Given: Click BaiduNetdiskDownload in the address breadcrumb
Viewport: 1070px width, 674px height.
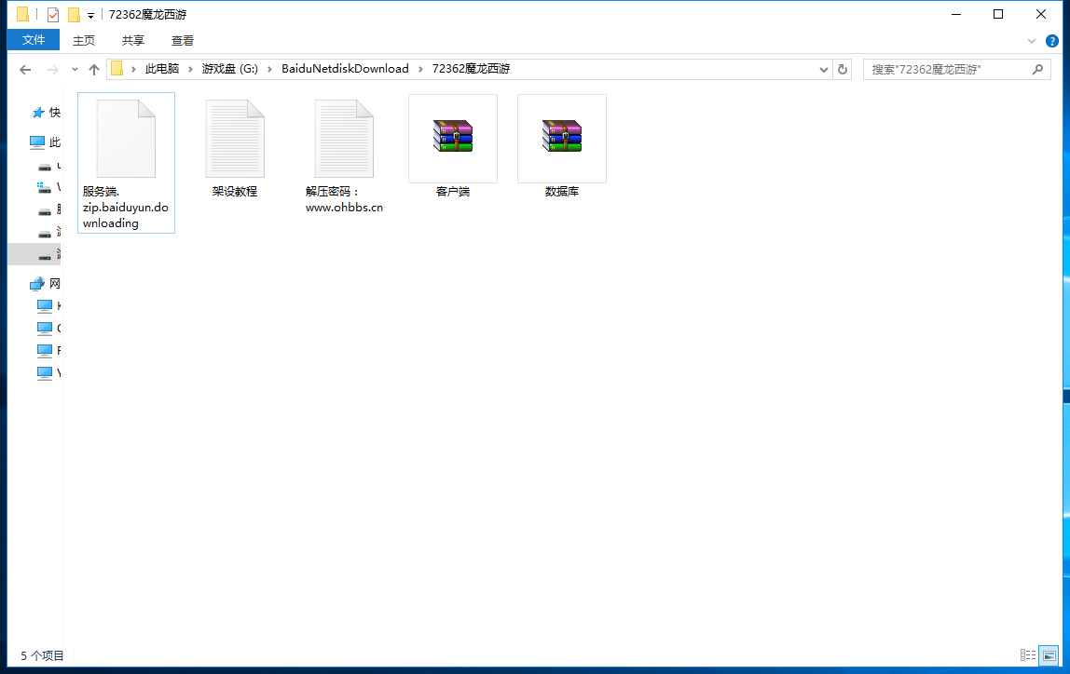Looking at the screenshot, I should (x=345, y=69).
